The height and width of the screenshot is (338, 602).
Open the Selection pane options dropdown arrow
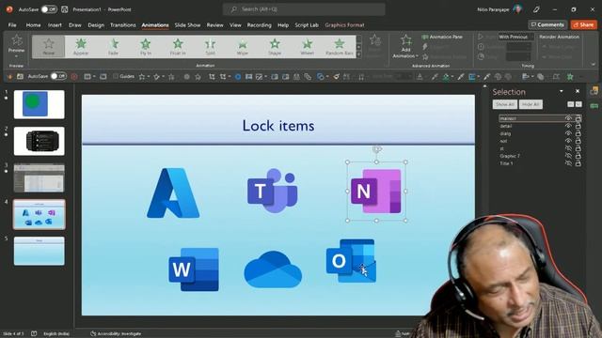562,91
